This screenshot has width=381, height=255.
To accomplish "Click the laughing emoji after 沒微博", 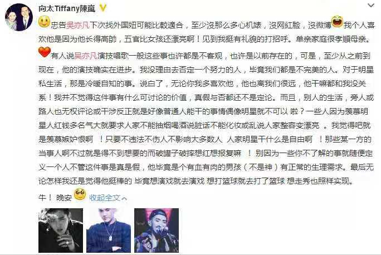I will point(337,22).
